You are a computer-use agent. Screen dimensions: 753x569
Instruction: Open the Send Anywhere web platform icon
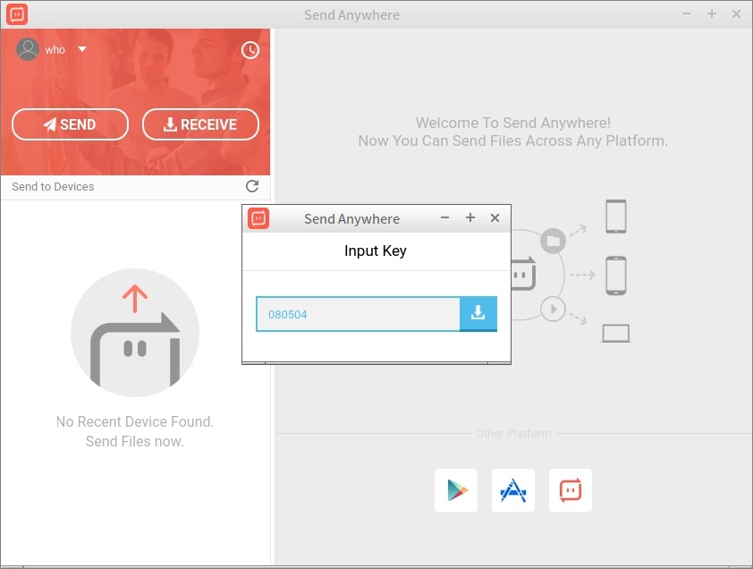(571, 490)
